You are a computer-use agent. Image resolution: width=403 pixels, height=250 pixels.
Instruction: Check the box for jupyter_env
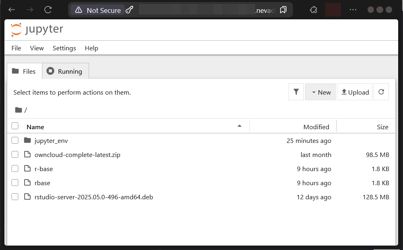(15, 140)
